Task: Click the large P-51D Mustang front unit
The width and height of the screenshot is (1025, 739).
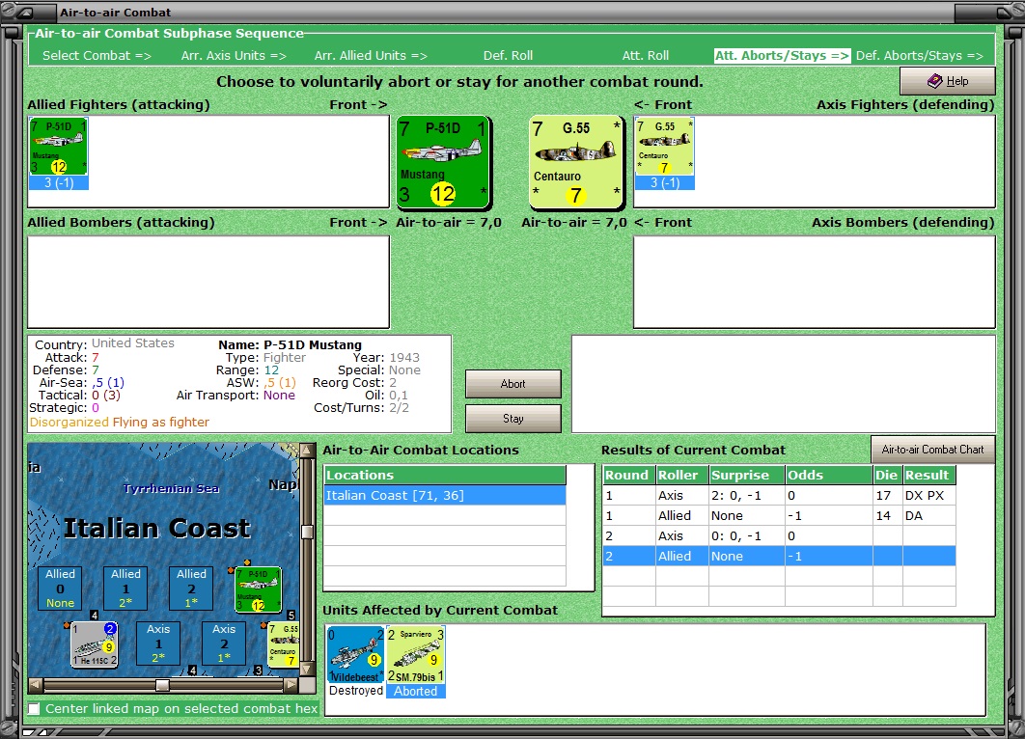Action: [x=444, y=163]
